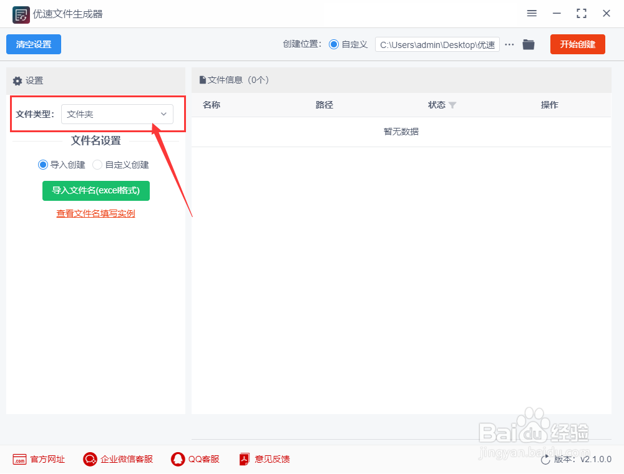Viewport: 624px width, 474px height.
Task: Click the 企业微信客服 WeChat service icon
Action: (89, 459)
